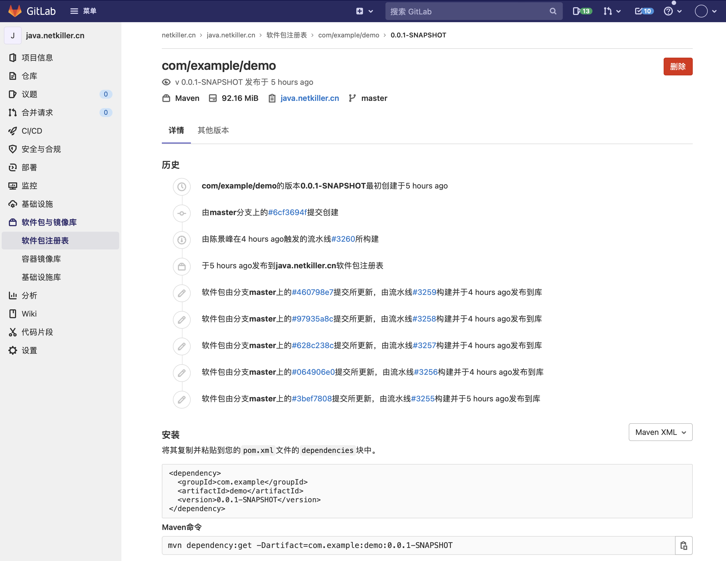Viewport: 726px width, 561px height.
Task: Click the GitLab fox logo
Action: click(15, 11)
